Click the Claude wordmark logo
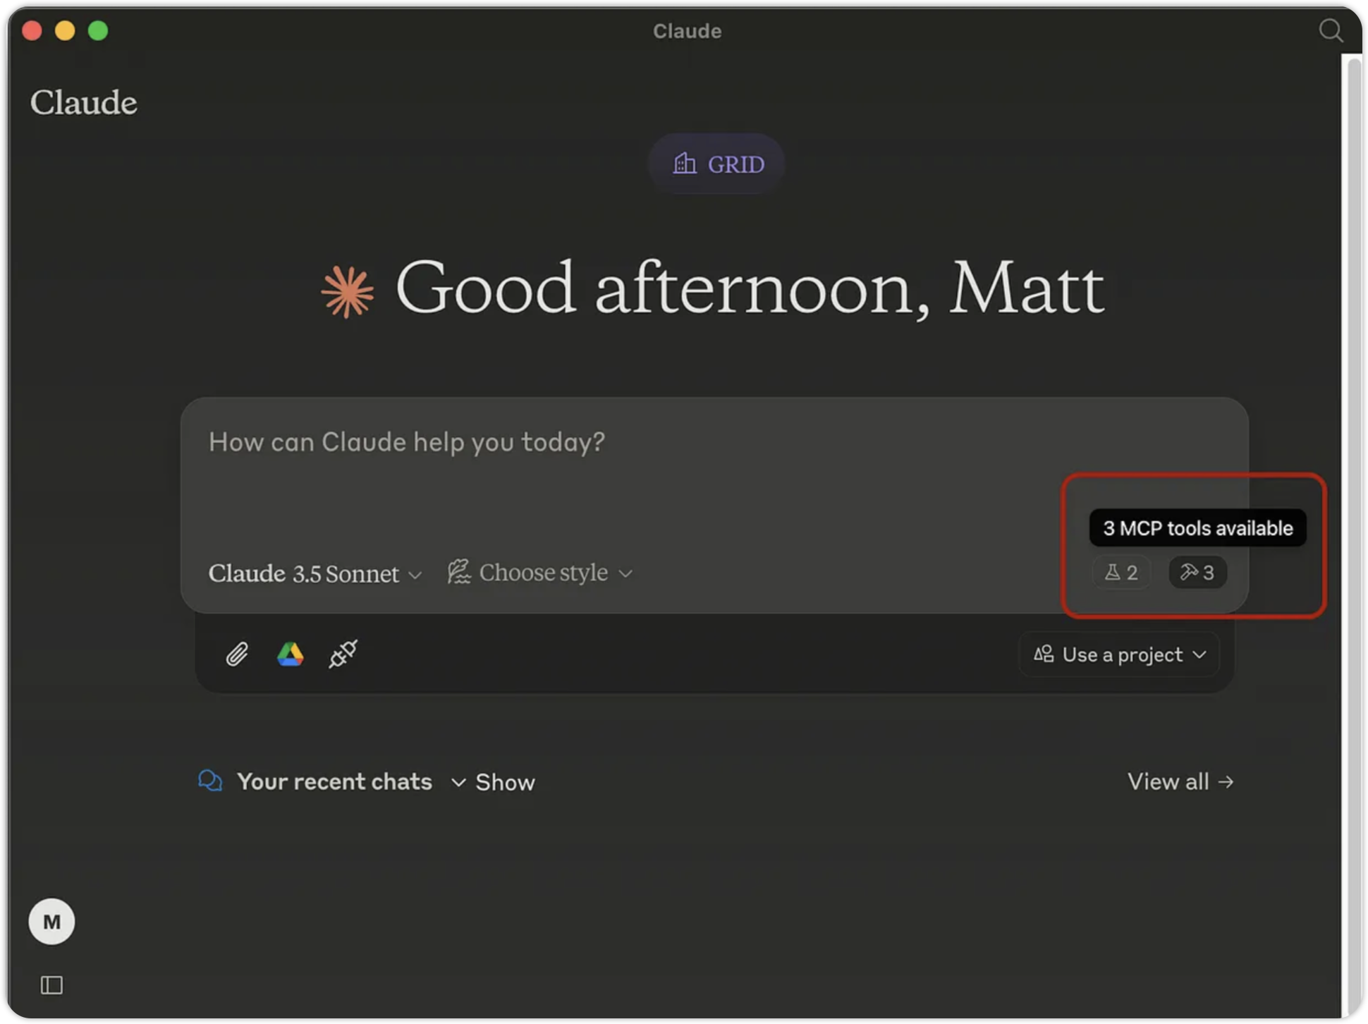1368x1024 pixels. pyautogui.click(x=83, y=103)
